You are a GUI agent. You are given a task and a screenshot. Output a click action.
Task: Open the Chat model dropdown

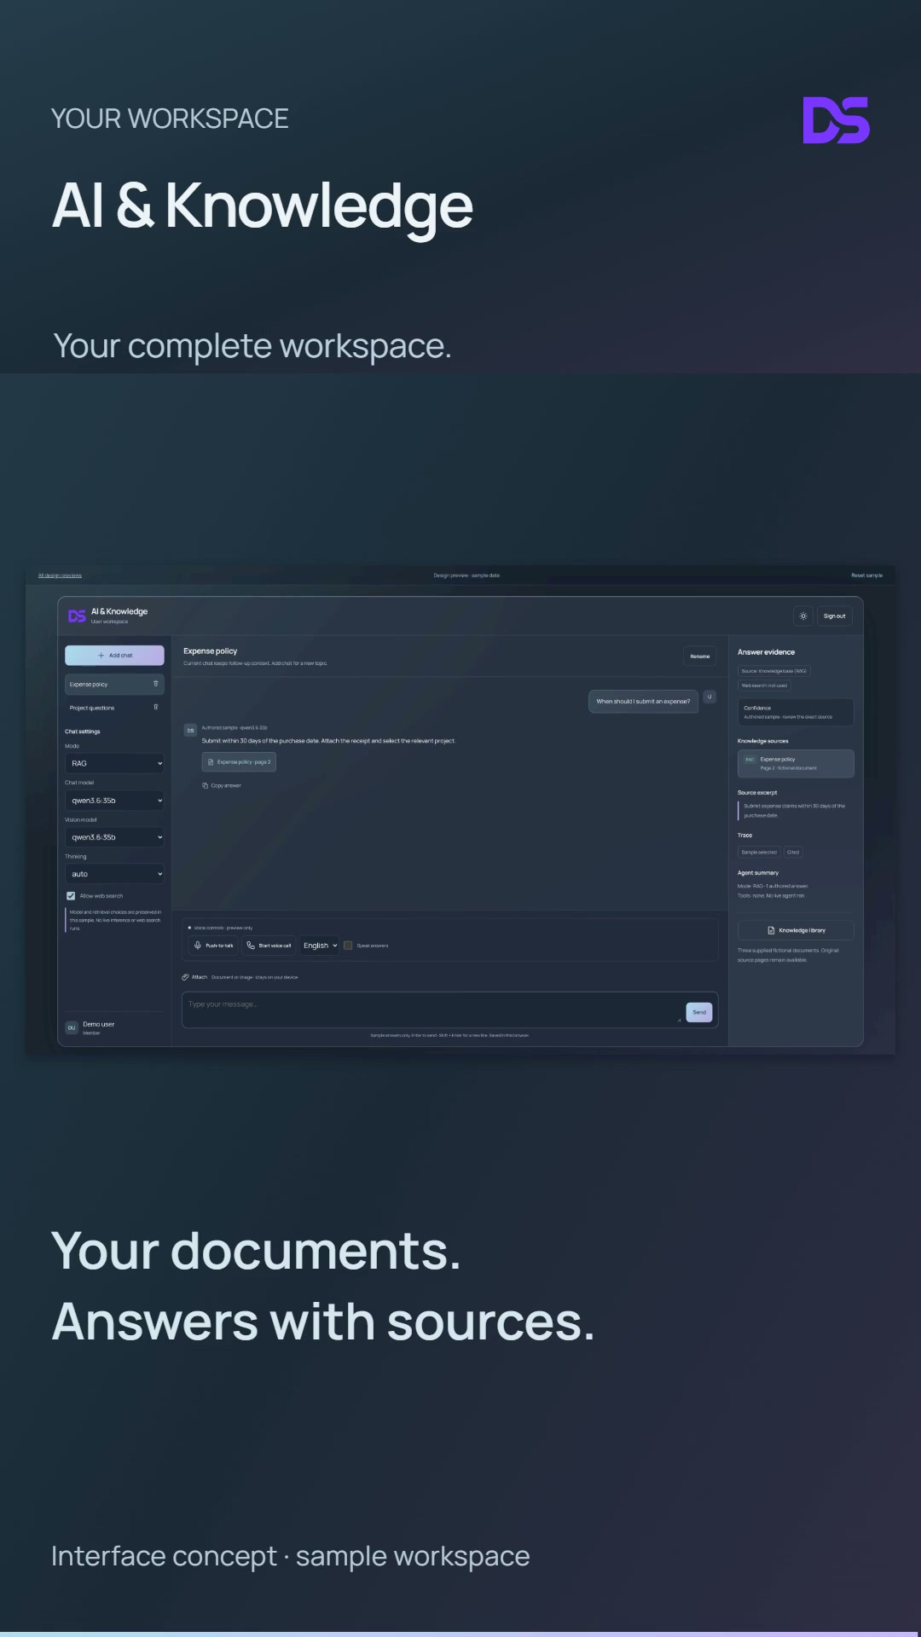pyautogui.click(x=114, y=801)
